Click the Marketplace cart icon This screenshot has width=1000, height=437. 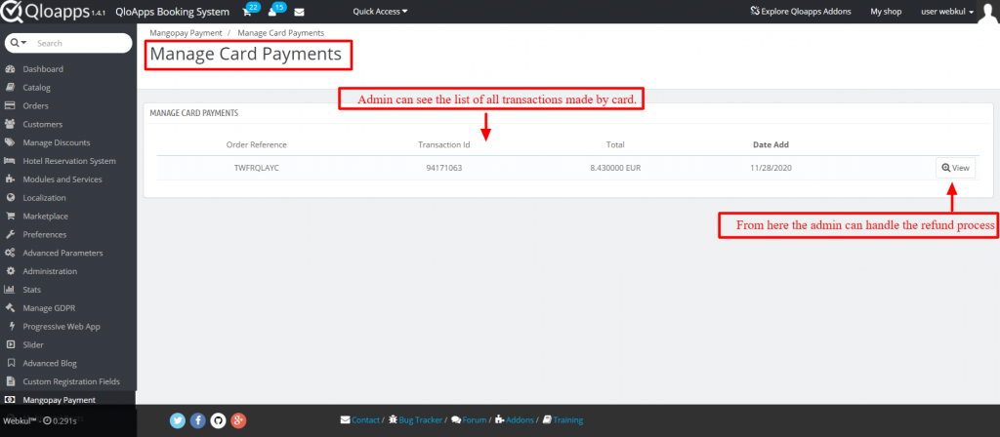(x=10, y=216)
